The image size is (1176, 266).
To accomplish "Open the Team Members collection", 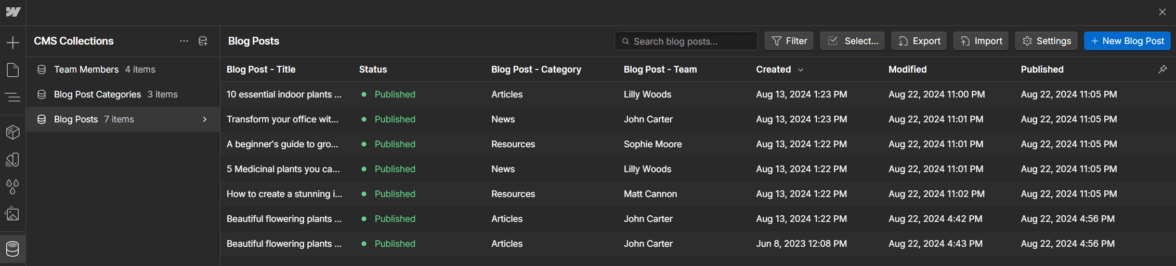I will (123, 69).
